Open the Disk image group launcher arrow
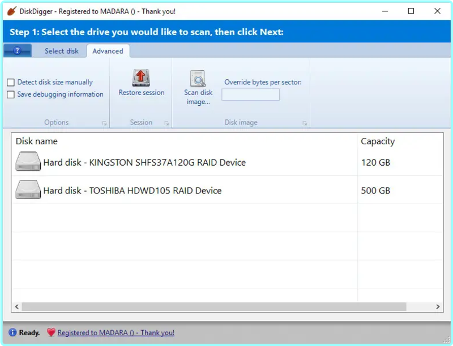The height and width of the screenshot is (346, 453). pos(305,123)
